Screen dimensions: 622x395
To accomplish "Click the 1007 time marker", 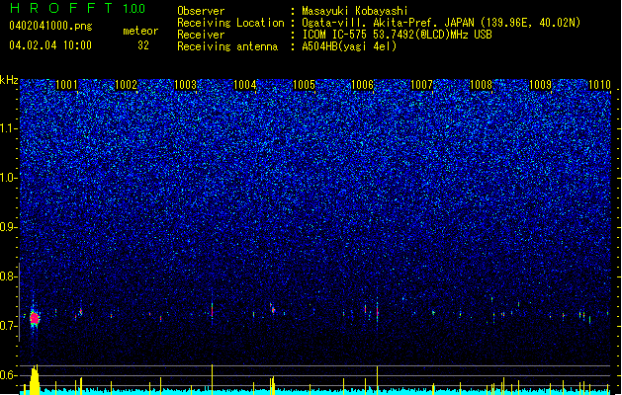I will click(421, 85).
